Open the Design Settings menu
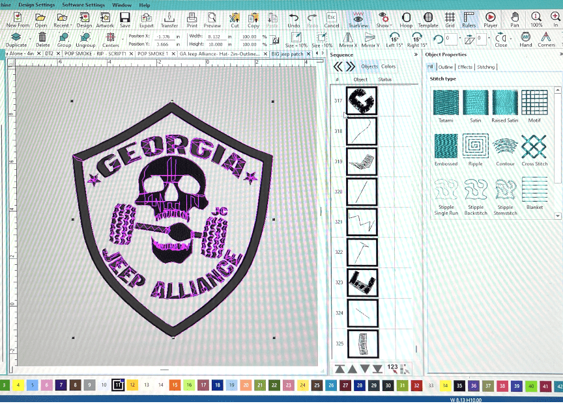The width and height of the screenshot is (563, 408). click(x=36, y=5)
